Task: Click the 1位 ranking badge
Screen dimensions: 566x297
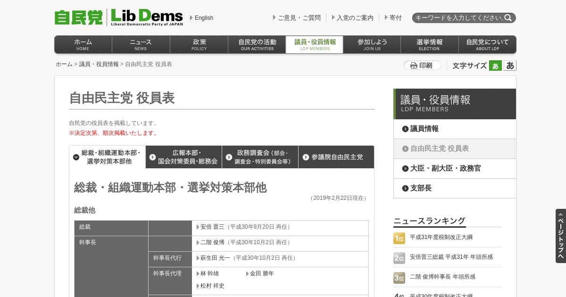Action: tap(399, 238)
